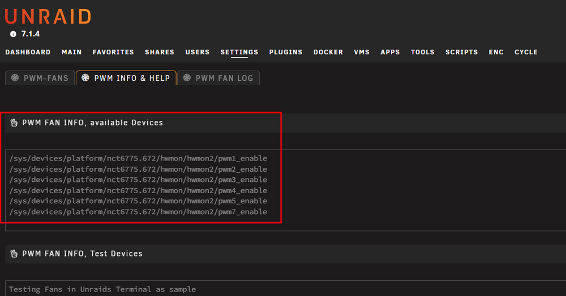This screenshot has height=296, width=566.
Task: Open the Cycle menu item
Action: 526,52
